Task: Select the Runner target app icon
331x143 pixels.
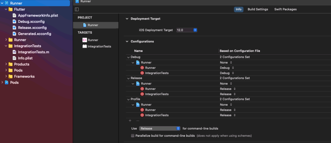Action: (85, 40)
